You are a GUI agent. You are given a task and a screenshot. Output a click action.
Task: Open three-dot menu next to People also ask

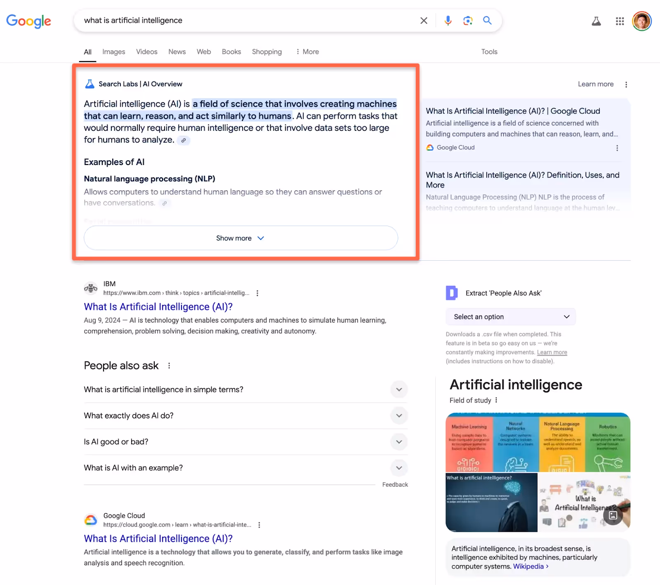click(x=169, y=366)
